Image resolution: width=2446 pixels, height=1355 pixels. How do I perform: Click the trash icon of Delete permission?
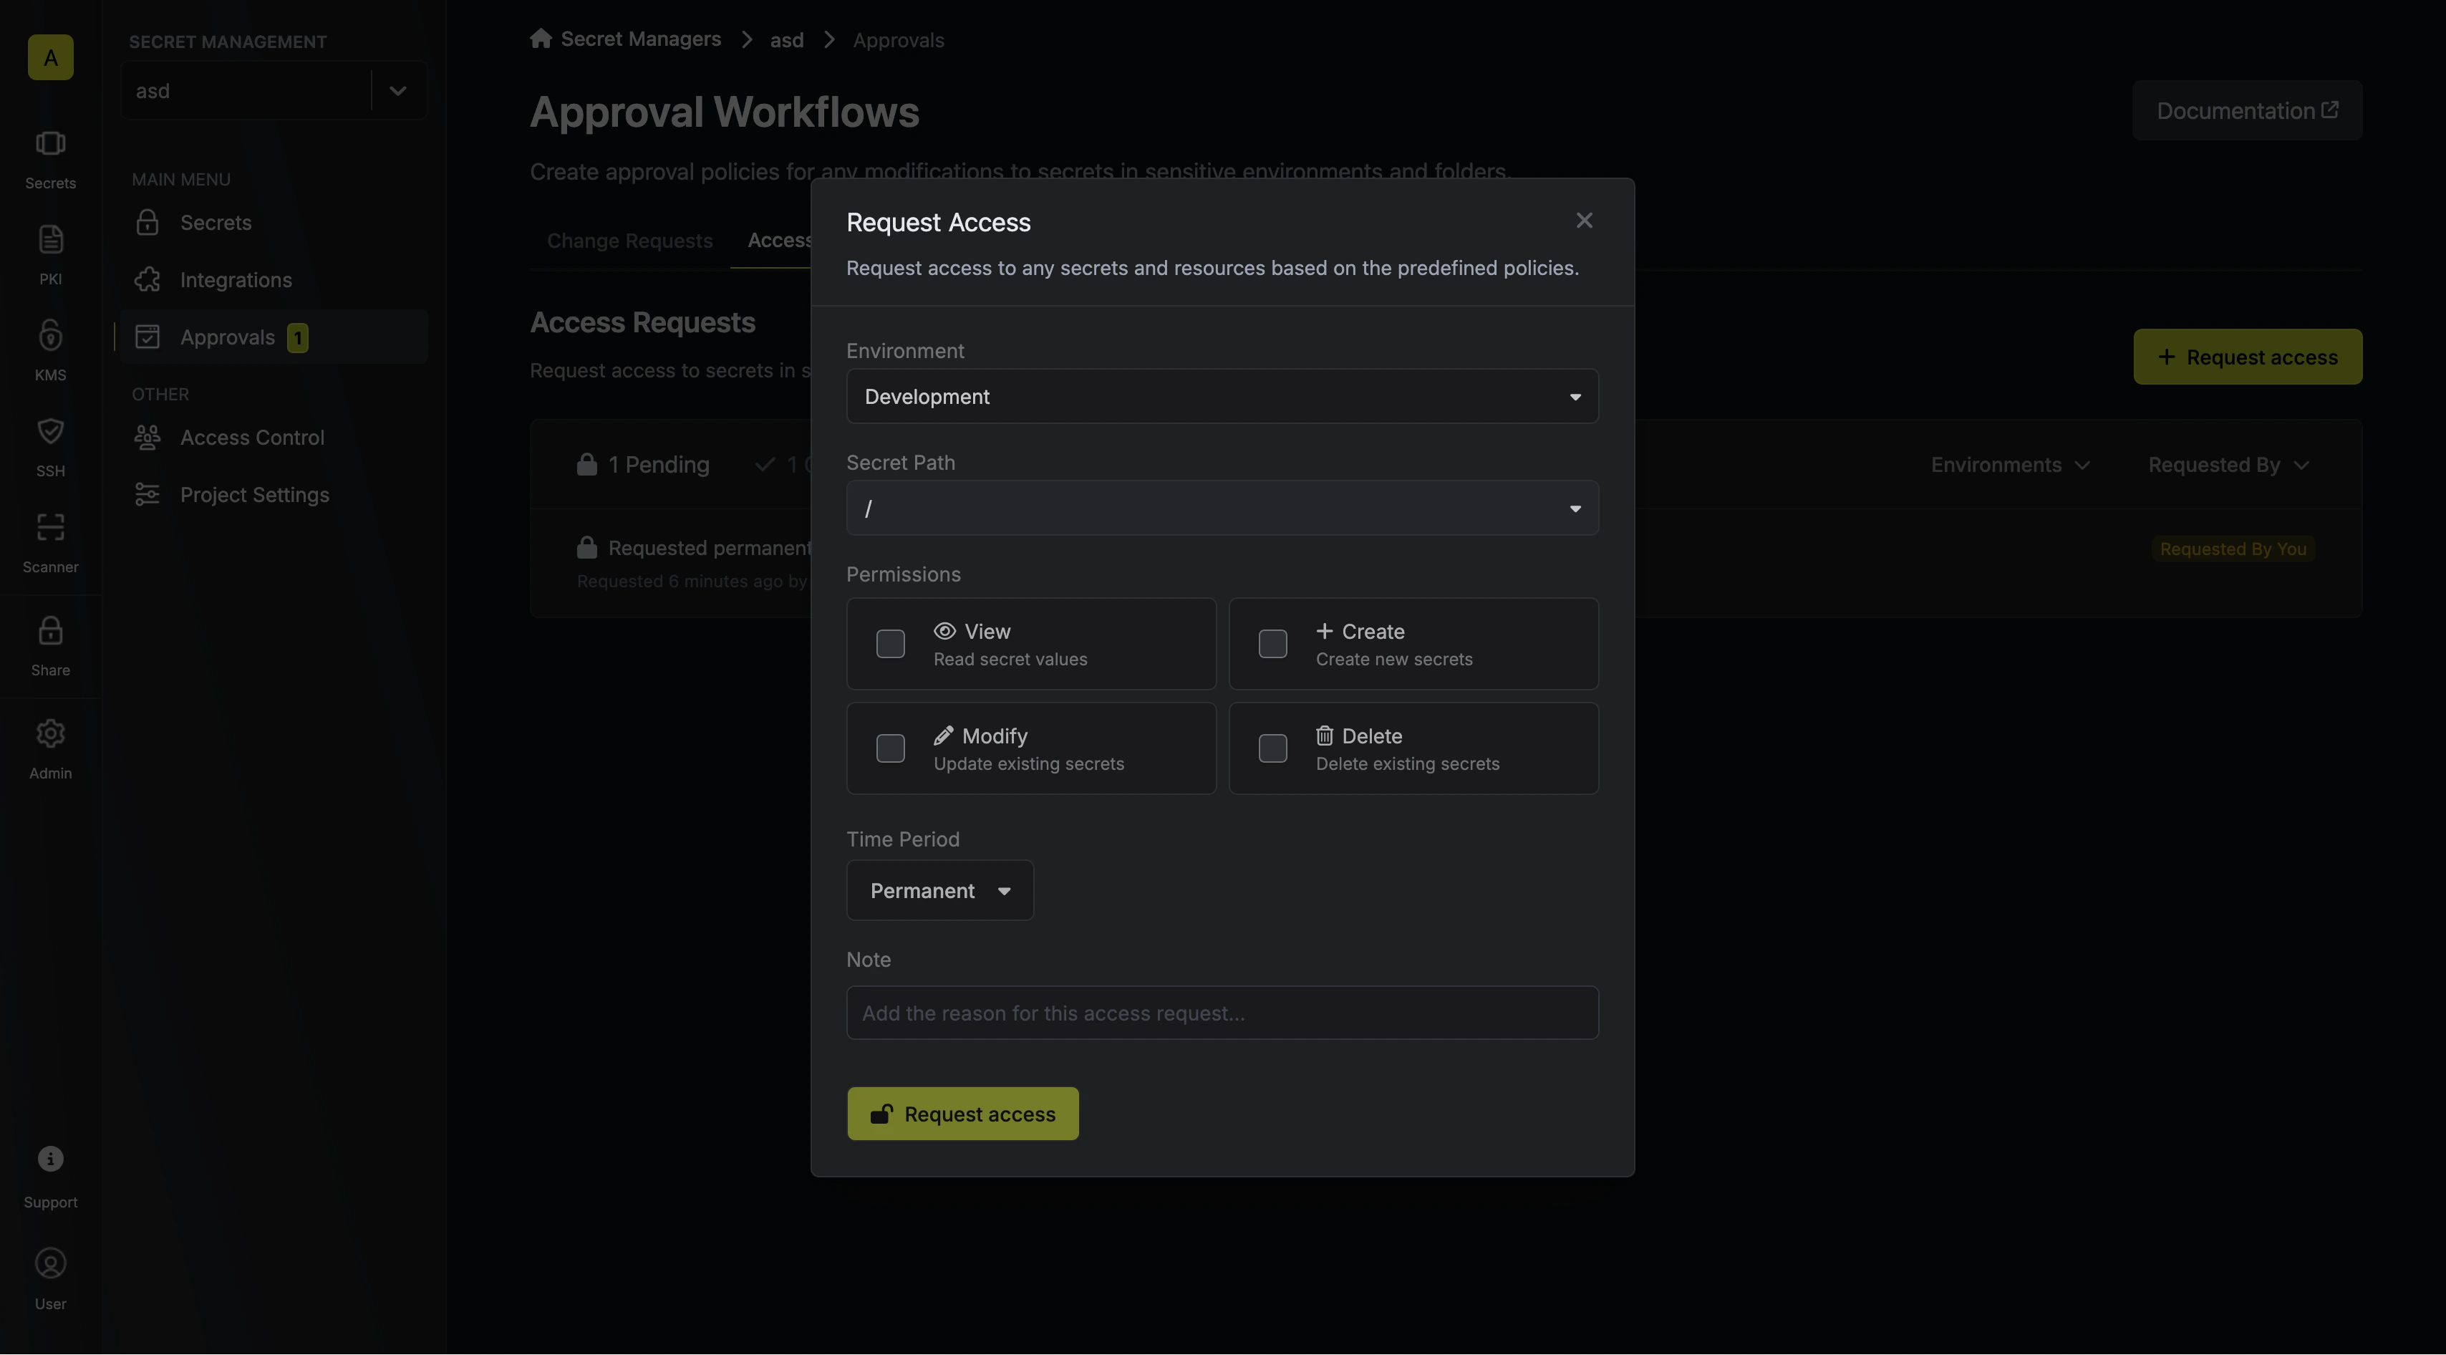pyautogui.click(x=1325, y=736)
